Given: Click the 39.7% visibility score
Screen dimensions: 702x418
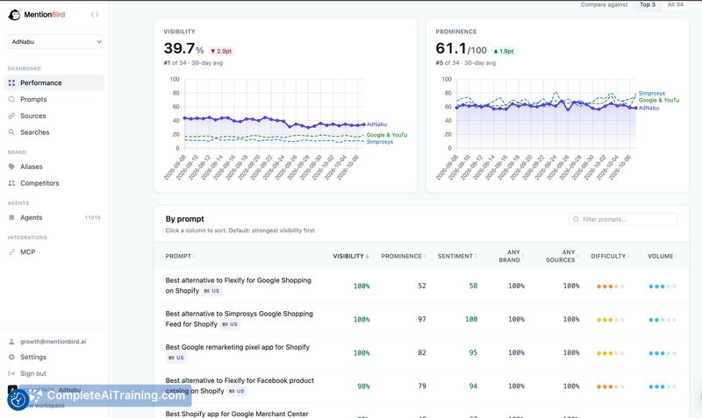Looking at the screenshot, I should coord(183,48).
